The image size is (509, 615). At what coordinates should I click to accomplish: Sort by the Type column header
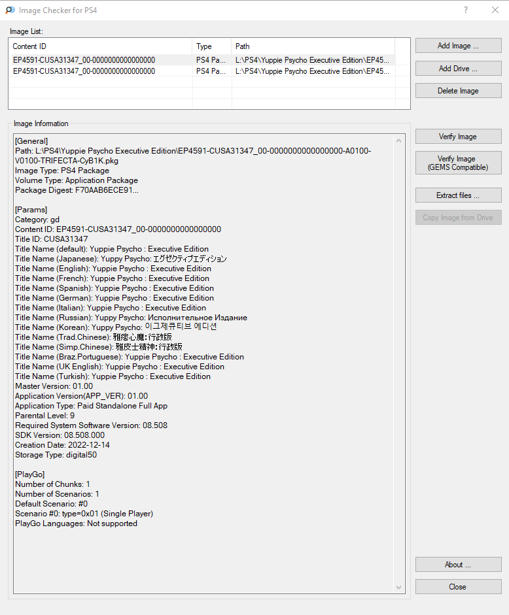click(212, 46)
